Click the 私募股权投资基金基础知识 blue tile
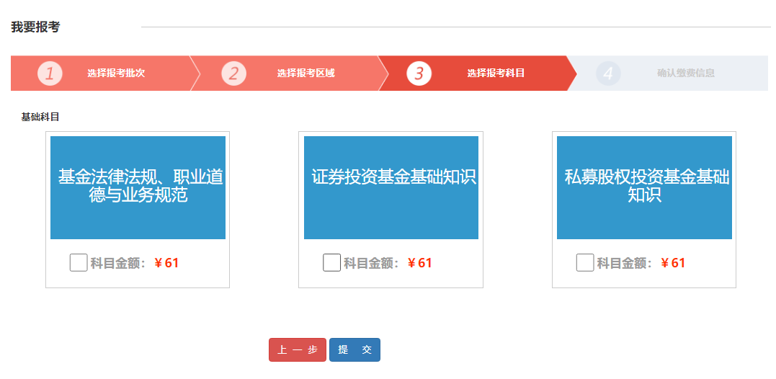 coord(644,187)
